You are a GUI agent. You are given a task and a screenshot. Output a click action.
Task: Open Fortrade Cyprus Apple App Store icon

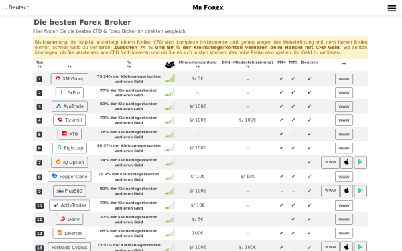tap(346, 247)
